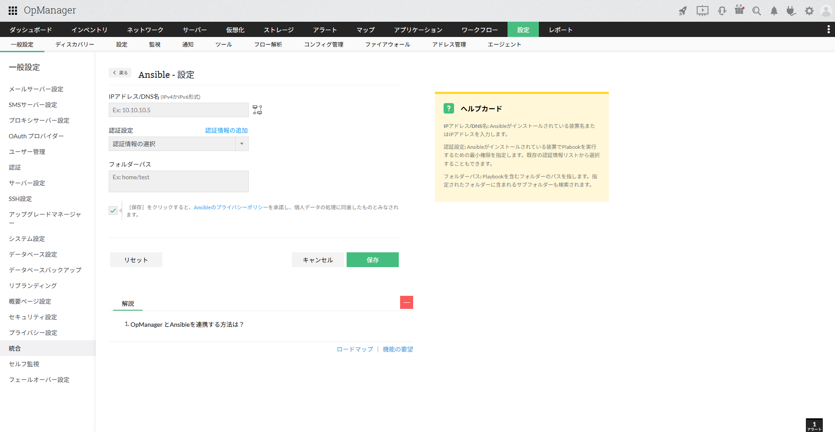Click the device picker icon beside IP field
The image size is (835, 432).
pos(257,110)
